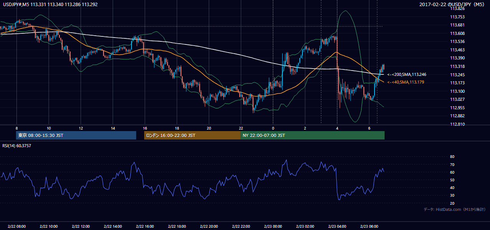
Task: Click the HistData.com data source credit
Action: click(455, 209)
